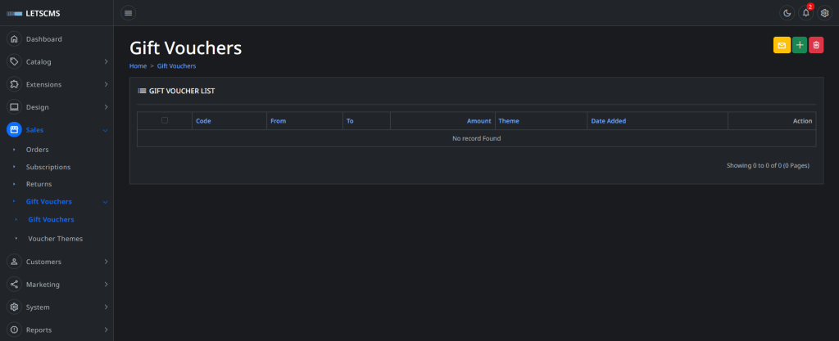Toggle the sidebar hamburger menu button
Screen dimensions: 839x341
tap(128, 13)
